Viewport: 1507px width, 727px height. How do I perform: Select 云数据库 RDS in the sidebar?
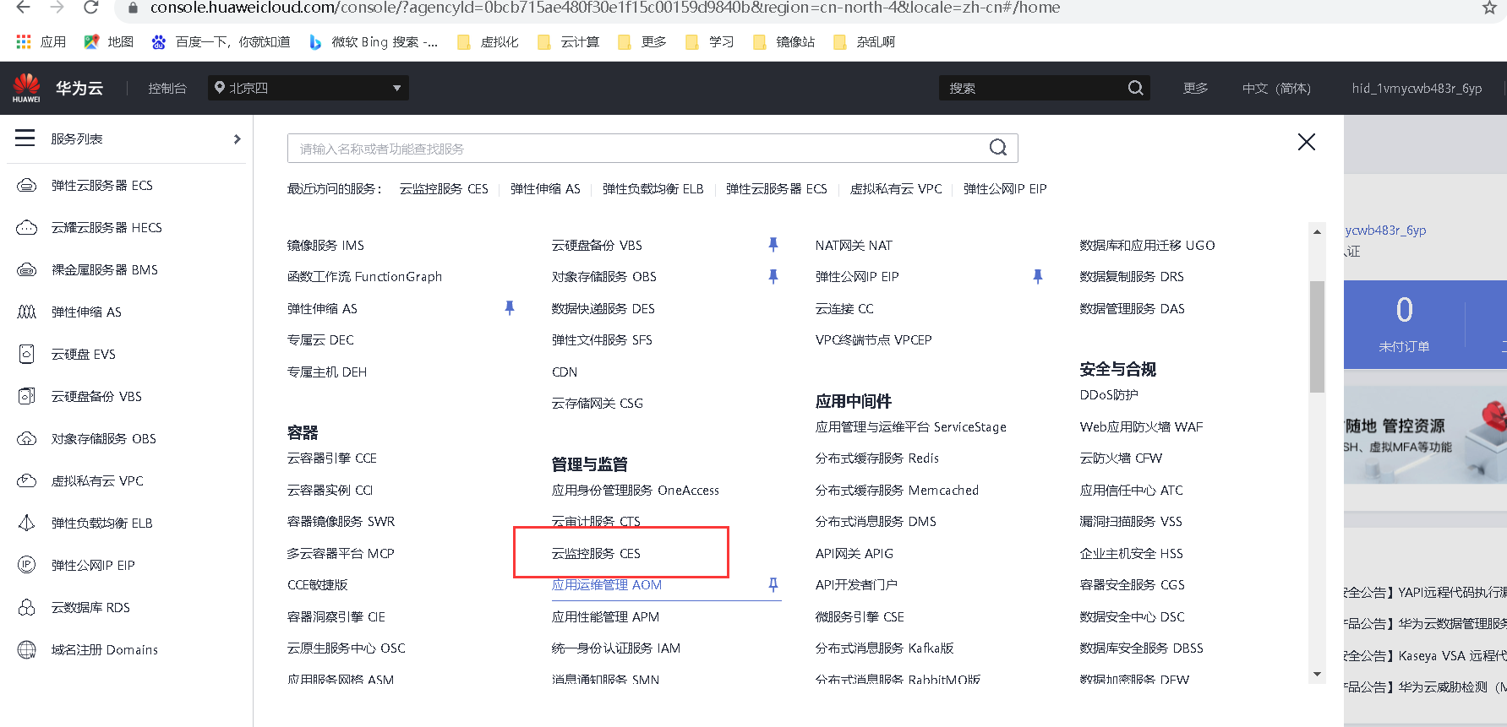tap(90, 608)
